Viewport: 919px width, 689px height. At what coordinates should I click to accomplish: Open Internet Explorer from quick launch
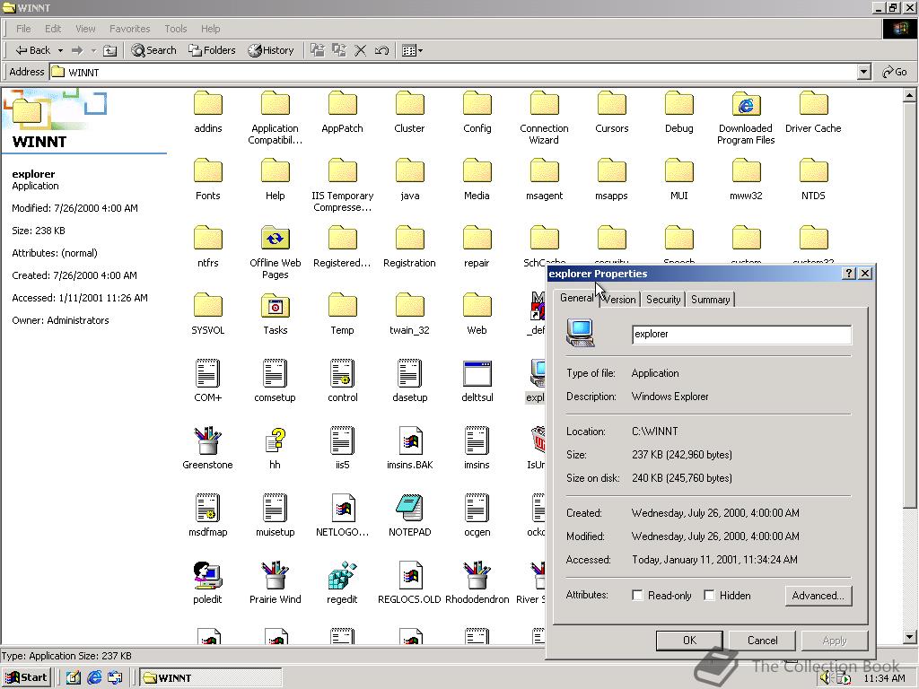pos(94,678)
